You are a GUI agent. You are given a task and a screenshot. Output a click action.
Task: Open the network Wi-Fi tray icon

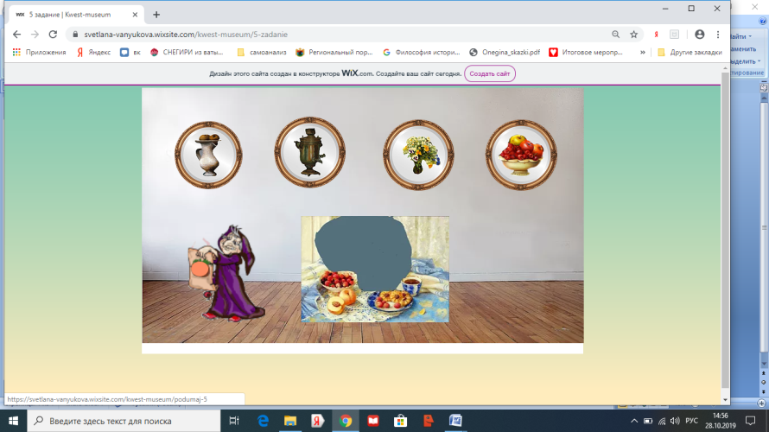(662, 421)
